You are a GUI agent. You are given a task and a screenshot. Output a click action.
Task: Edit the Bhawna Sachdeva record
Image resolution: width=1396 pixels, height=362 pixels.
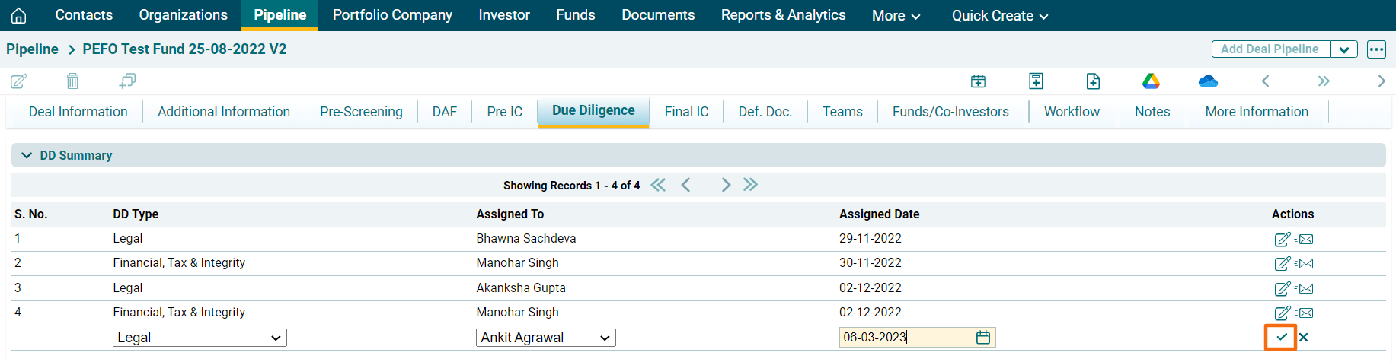[x=1282, y=240]
